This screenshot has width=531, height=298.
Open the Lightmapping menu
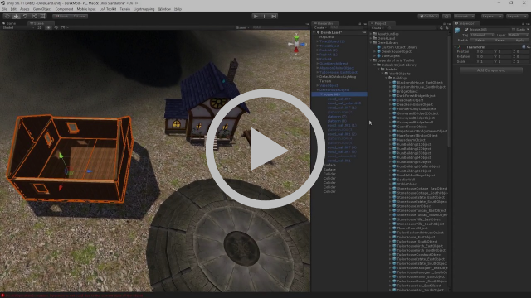coord(144,9)
